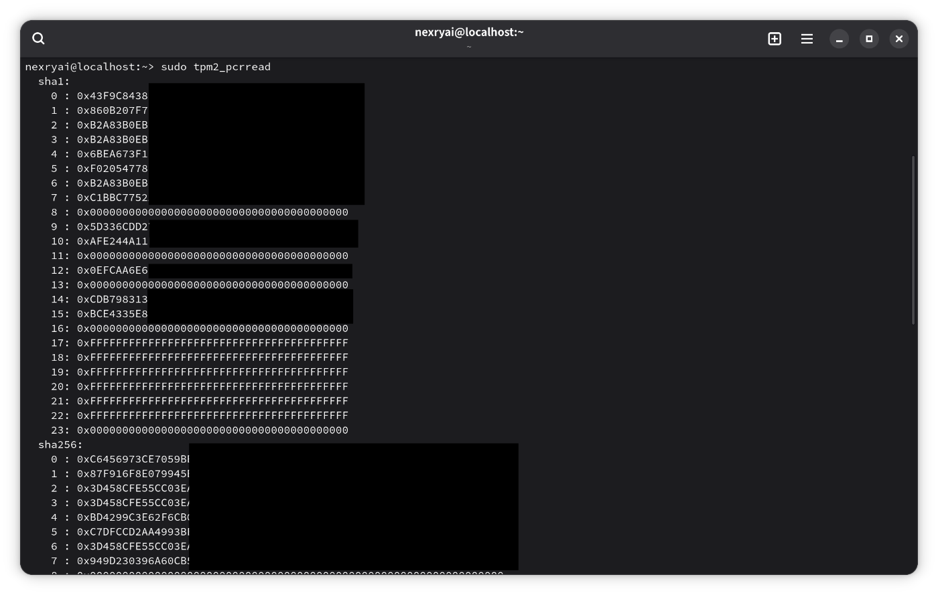Select PCR 14 value starting 0xCDB798313

[112, 299]
